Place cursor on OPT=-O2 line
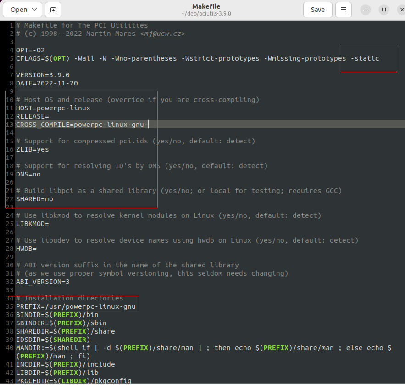 coord(30,50)
